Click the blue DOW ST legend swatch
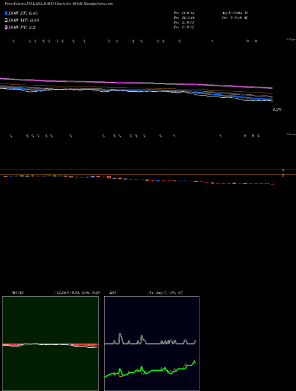This screenshot has width=296, height=391. (6, 13)
